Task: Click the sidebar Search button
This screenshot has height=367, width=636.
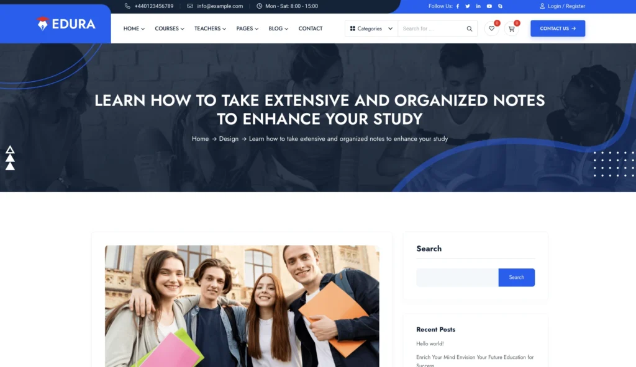Action: pos(516,278)
